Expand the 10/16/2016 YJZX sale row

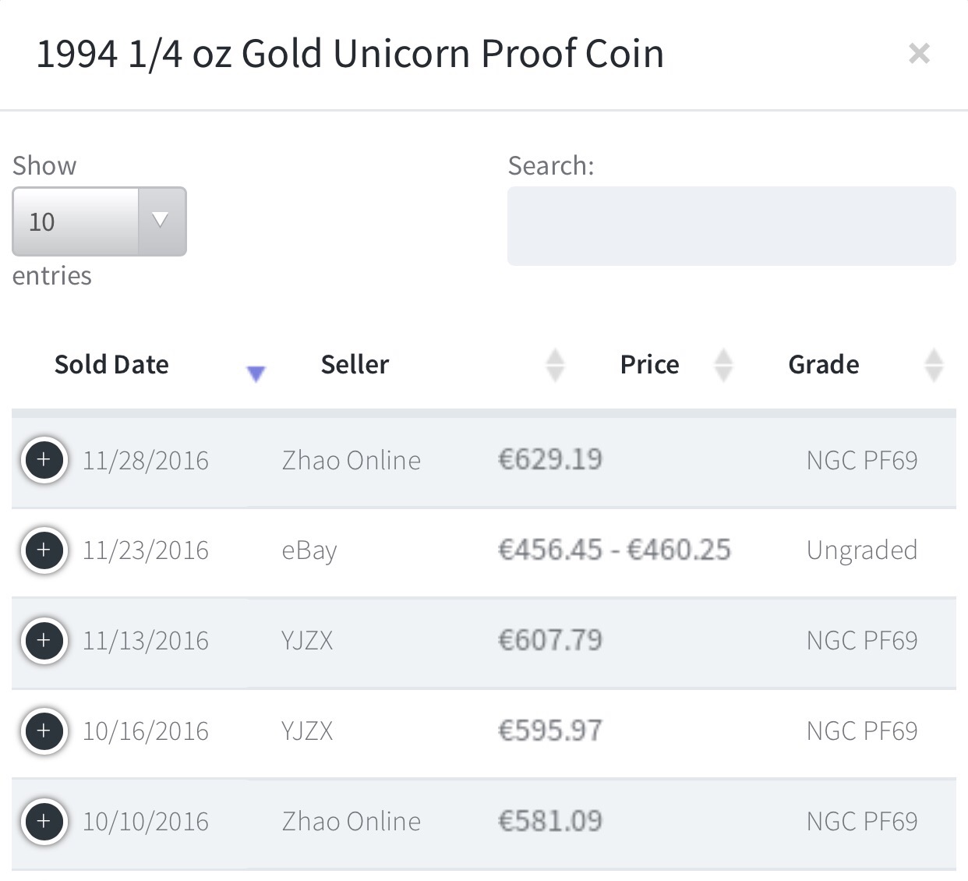coord(44,731)
